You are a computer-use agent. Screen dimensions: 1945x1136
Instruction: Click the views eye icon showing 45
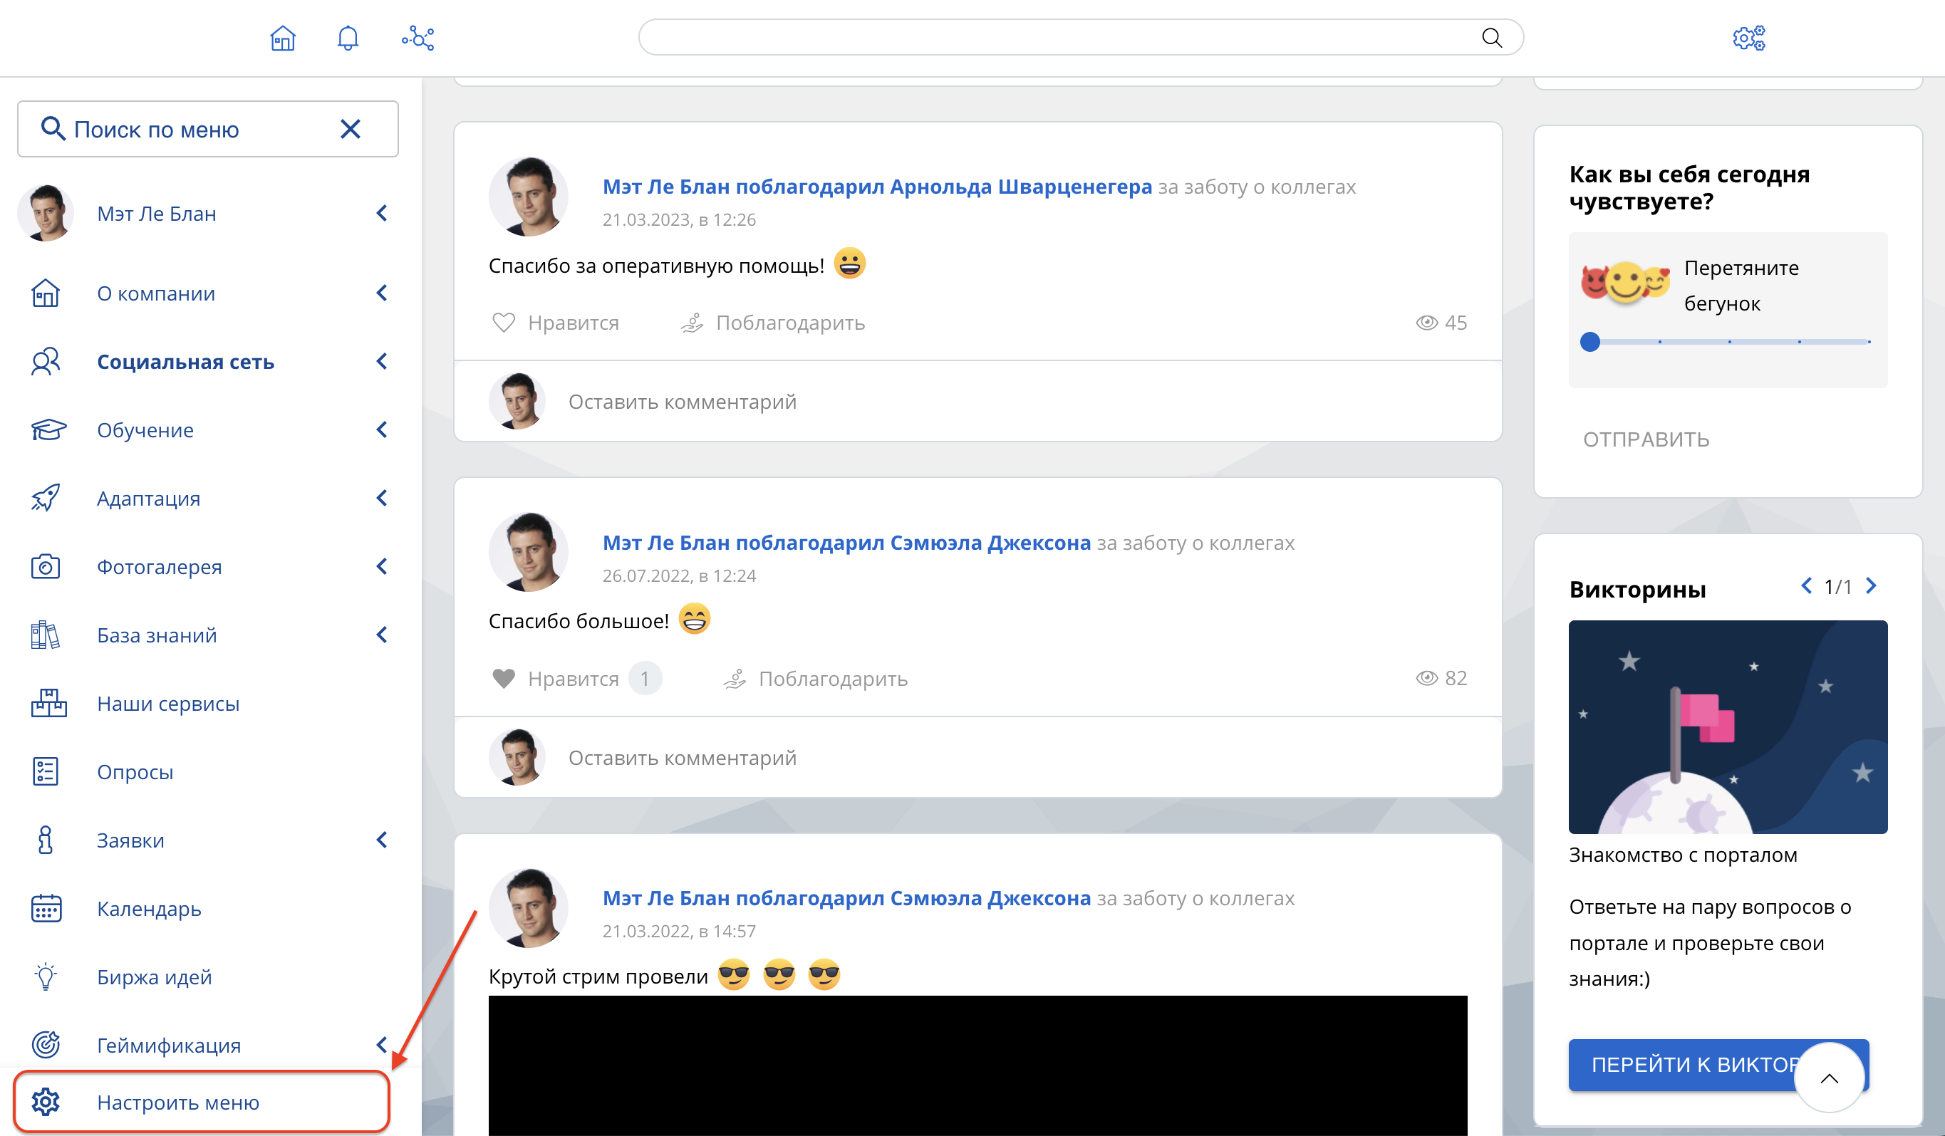1427,323
